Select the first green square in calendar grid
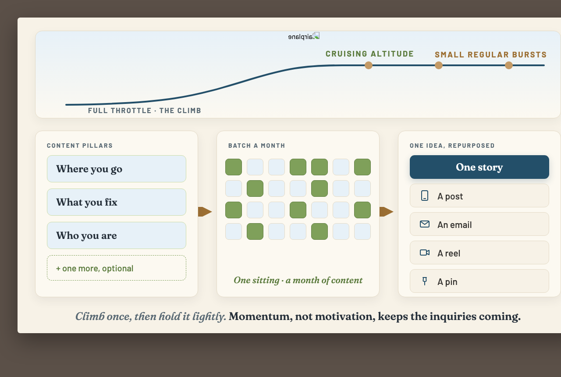561x377 pixels. tap(234, 167)
